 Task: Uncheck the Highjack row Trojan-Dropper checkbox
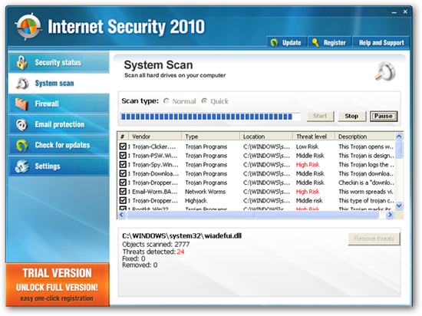click(x=123, y=201)
